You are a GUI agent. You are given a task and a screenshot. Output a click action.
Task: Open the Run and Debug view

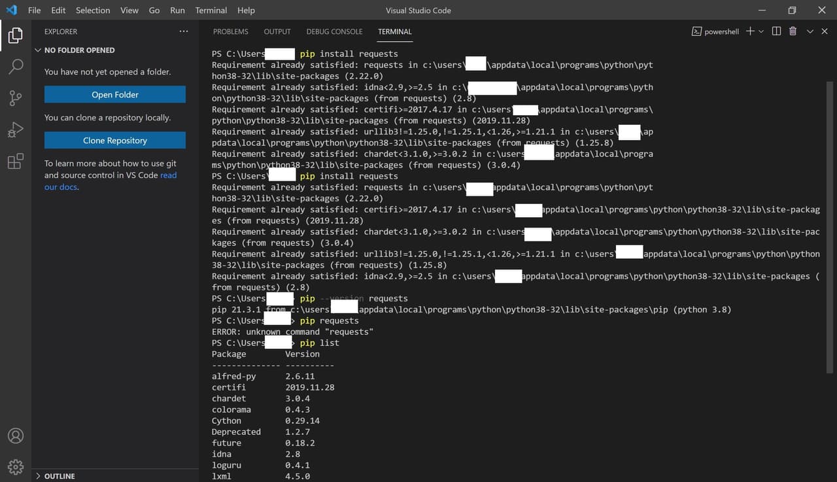pyautogui.click(x=16, y=129)
